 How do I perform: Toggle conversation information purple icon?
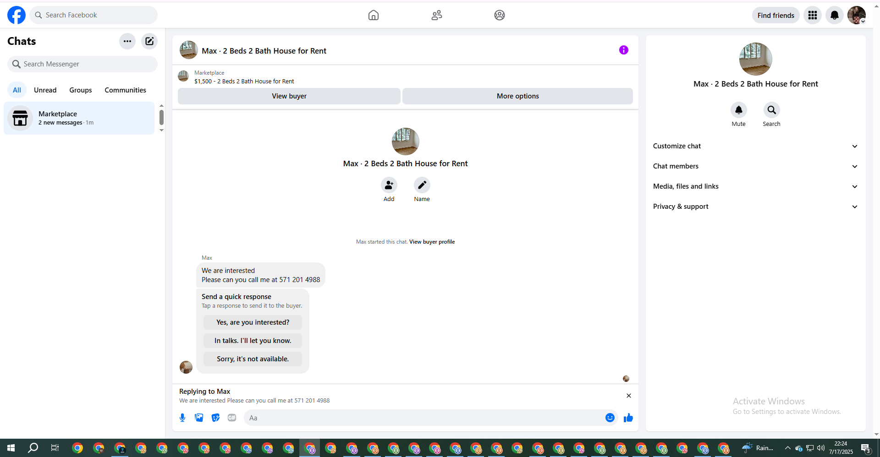[x=624, y=50]
